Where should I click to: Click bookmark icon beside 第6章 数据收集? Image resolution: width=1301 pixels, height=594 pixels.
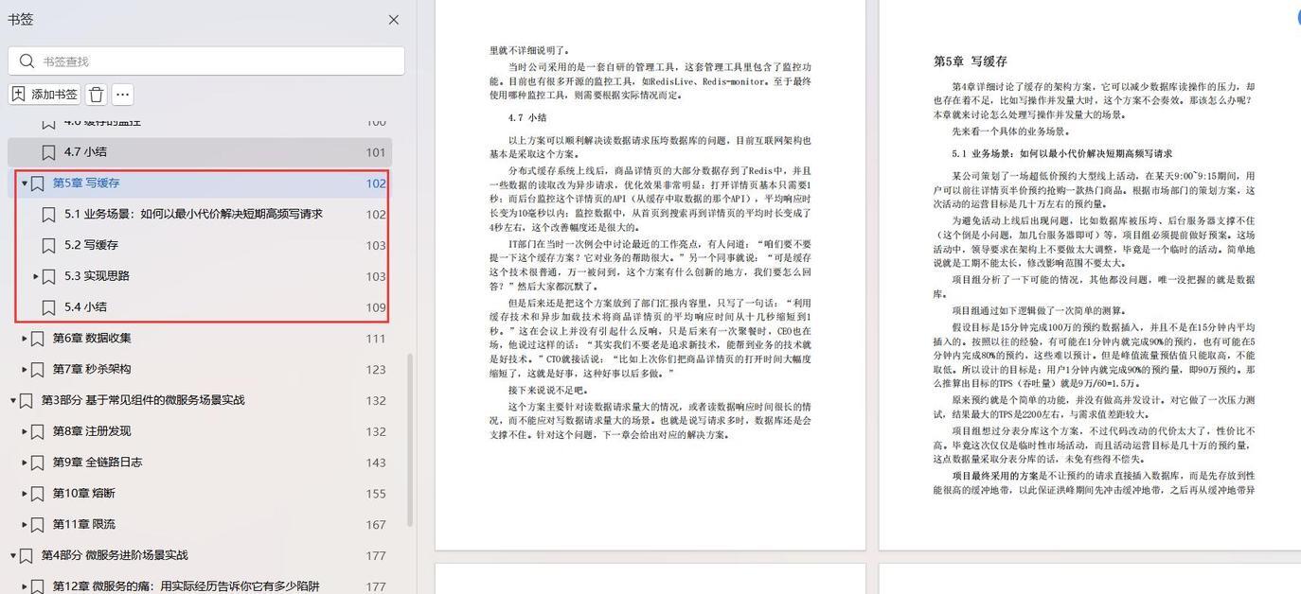pos(37,339)
